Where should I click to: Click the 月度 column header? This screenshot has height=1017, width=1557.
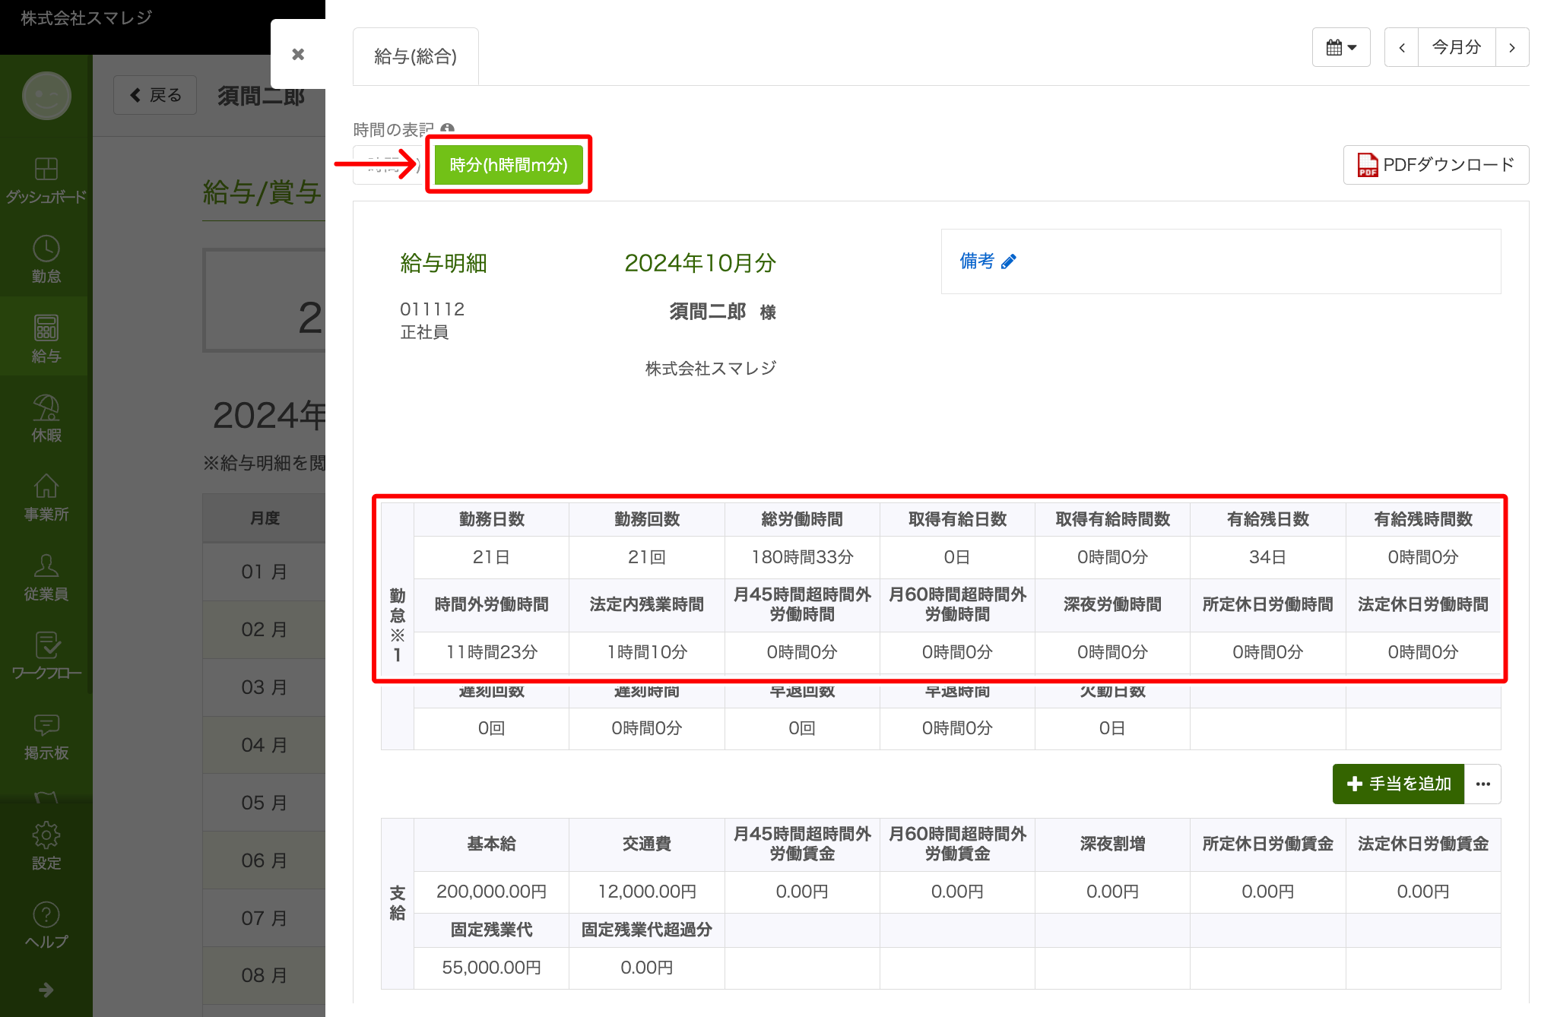(x=264, y=518)
